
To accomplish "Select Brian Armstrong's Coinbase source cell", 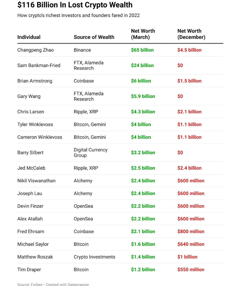I will coord(84,81).
